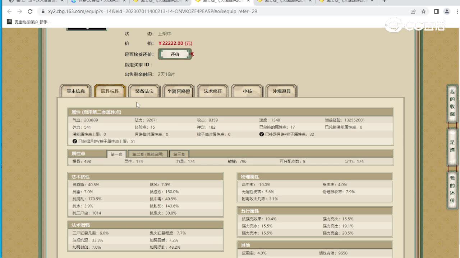Click the 可分配点数: 8 entry

click(x=293, y=162)
